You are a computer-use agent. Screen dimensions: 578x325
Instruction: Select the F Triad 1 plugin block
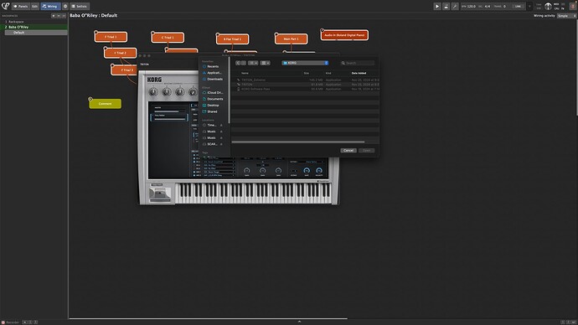111,37
